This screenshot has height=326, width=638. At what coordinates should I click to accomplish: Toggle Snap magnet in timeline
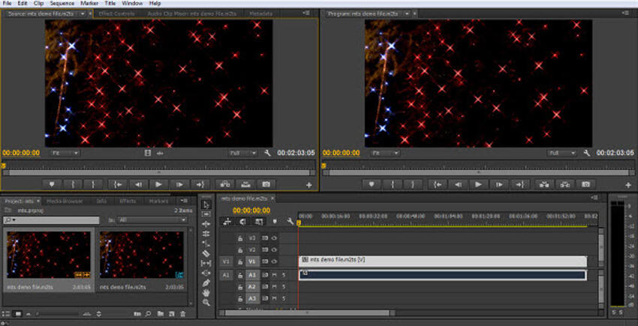point(243,222)
